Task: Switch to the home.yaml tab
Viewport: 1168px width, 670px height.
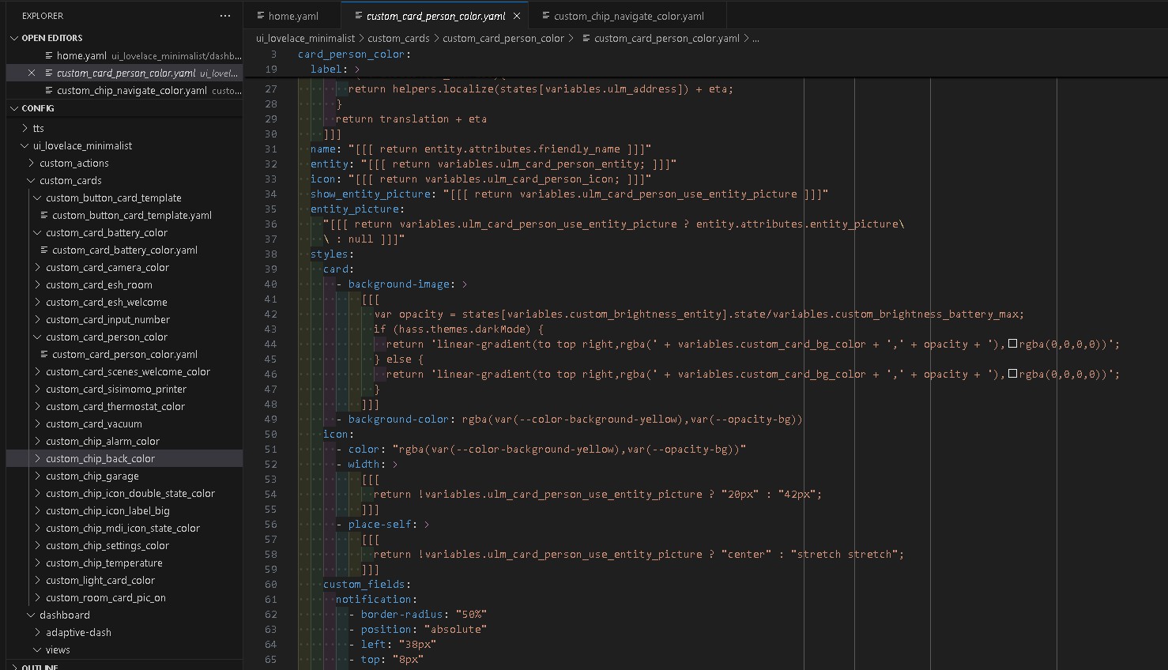Action: (x=292, y=16)
